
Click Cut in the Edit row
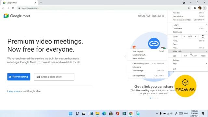tap(186, 56)
